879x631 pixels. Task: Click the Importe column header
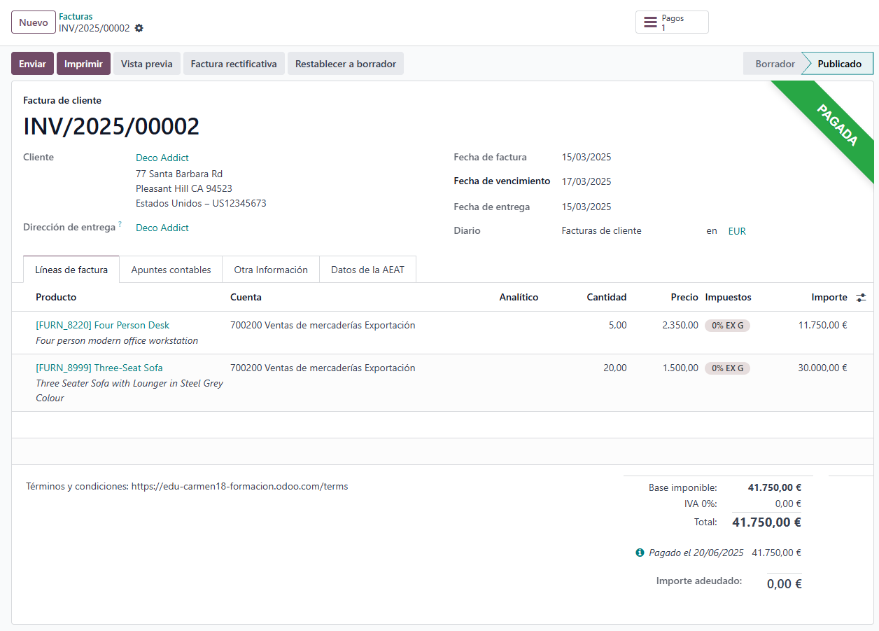tap(829, 298)
